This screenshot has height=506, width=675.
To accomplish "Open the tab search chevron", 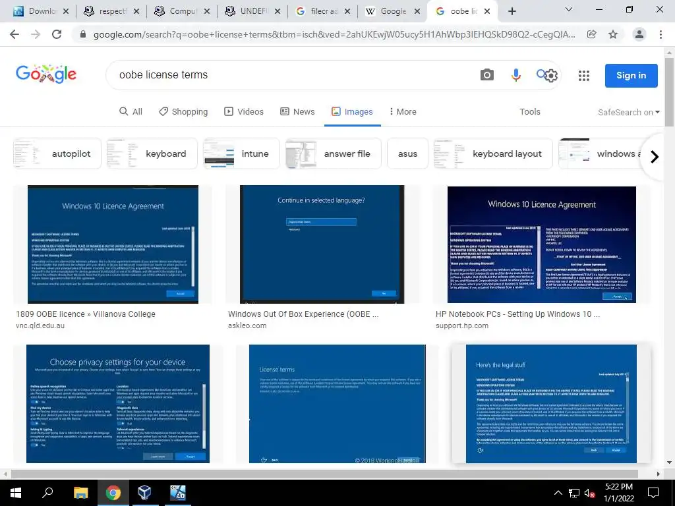I will point(569,9).
